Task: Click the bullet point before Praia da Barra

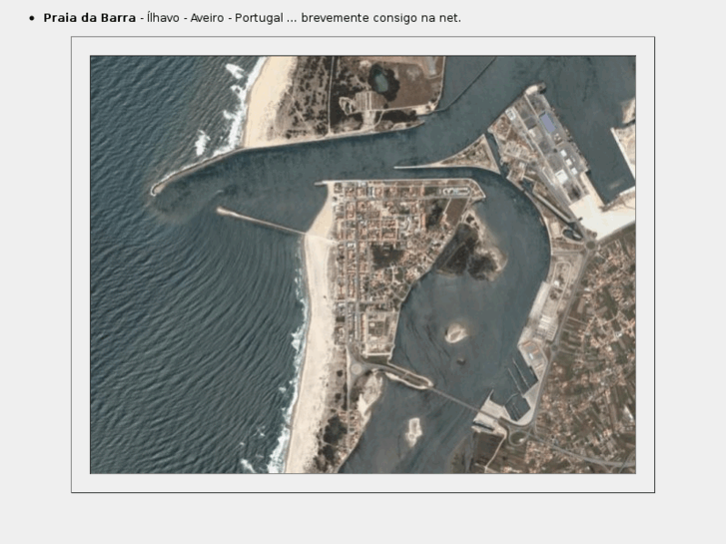Action: [32, 19]
